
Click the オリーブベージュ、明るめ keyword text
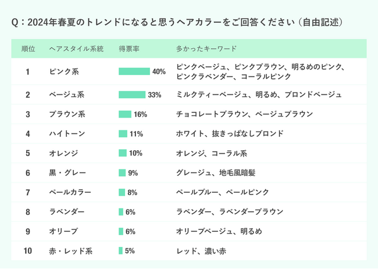(x=219, y=232)
